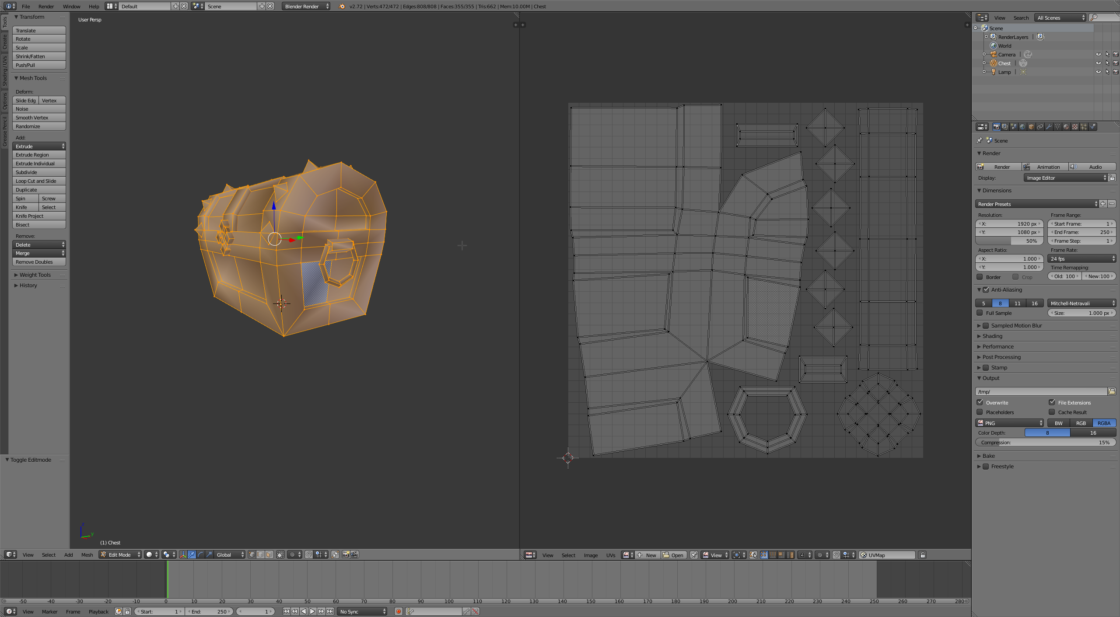Open the UVs menu in UV editor
Viewport: 1120px width, 617px height.
point(611,555)
